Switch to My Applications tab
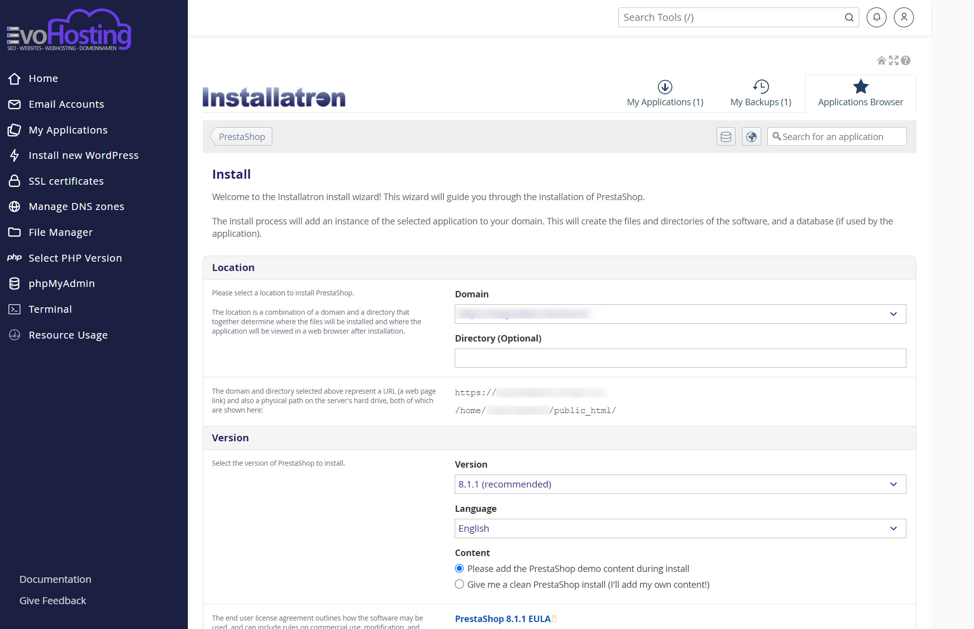This screenshot has width=974, height=629. point(665,94)
